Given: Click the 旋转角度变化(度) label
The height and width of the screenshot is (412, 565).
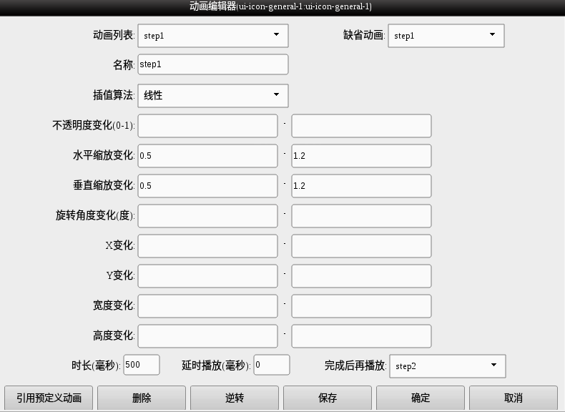Looking at the screenshot, I should (x=95, y=215).
